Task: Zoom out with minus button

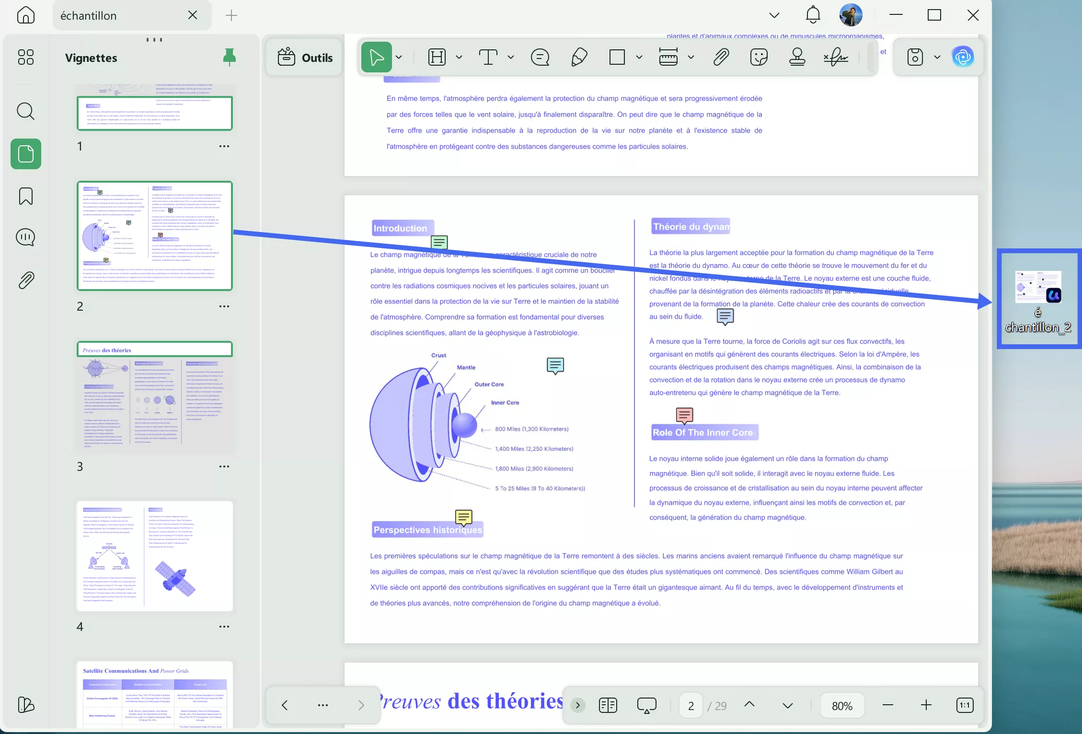Action: 888,705
